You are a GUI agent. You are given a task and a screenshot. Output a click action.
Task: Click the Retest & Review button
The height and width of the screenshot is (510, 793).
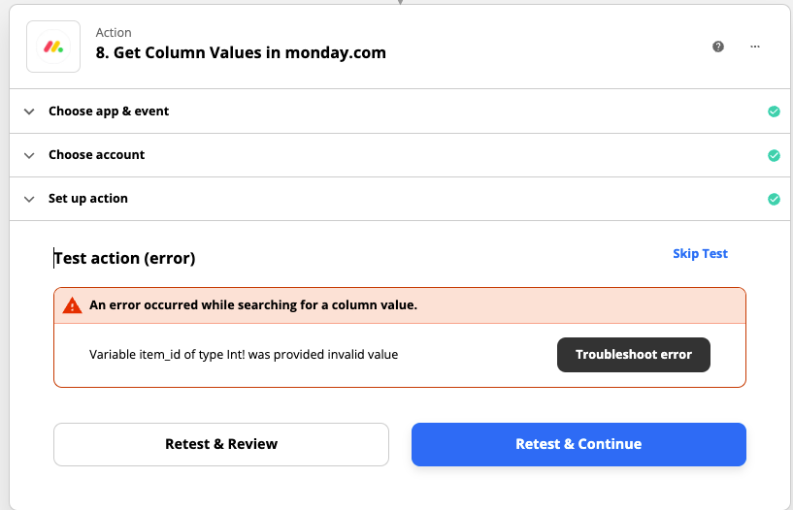(221, 444)
